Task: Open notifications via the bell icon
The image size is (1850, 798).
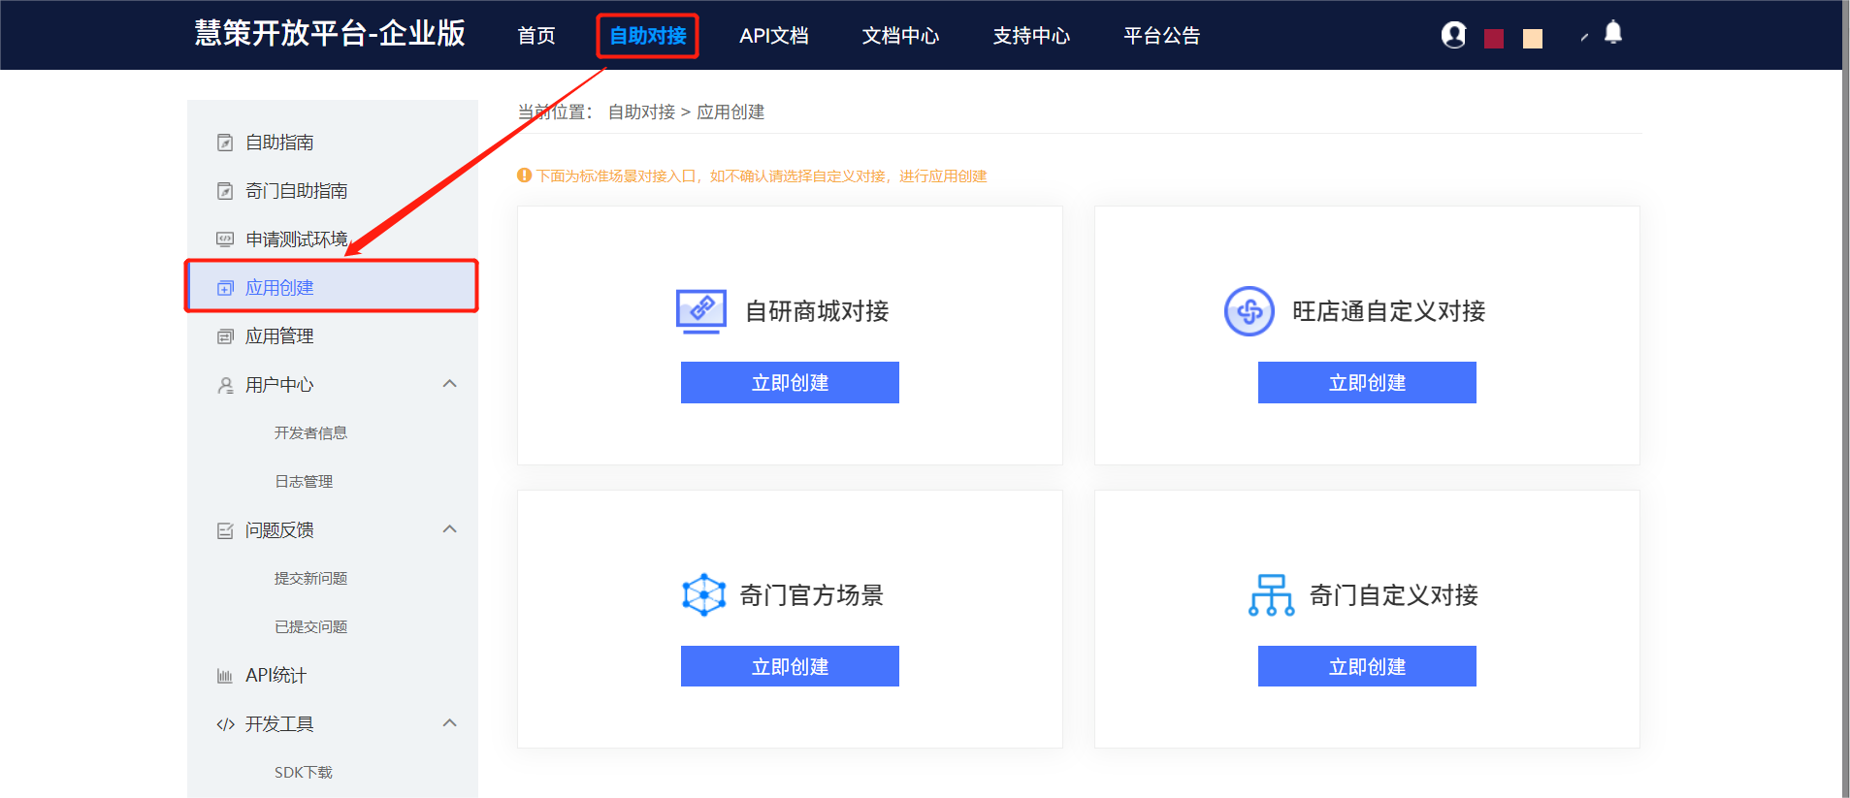Action: [1613, 33]
